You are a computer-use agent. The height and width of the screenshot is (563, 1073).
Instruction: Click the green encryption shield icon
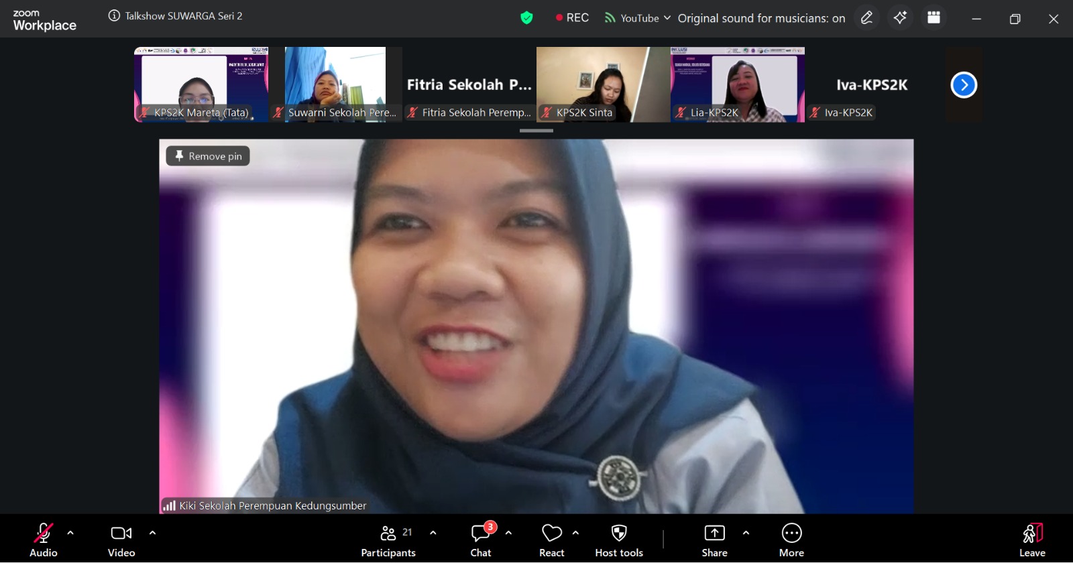526,18
